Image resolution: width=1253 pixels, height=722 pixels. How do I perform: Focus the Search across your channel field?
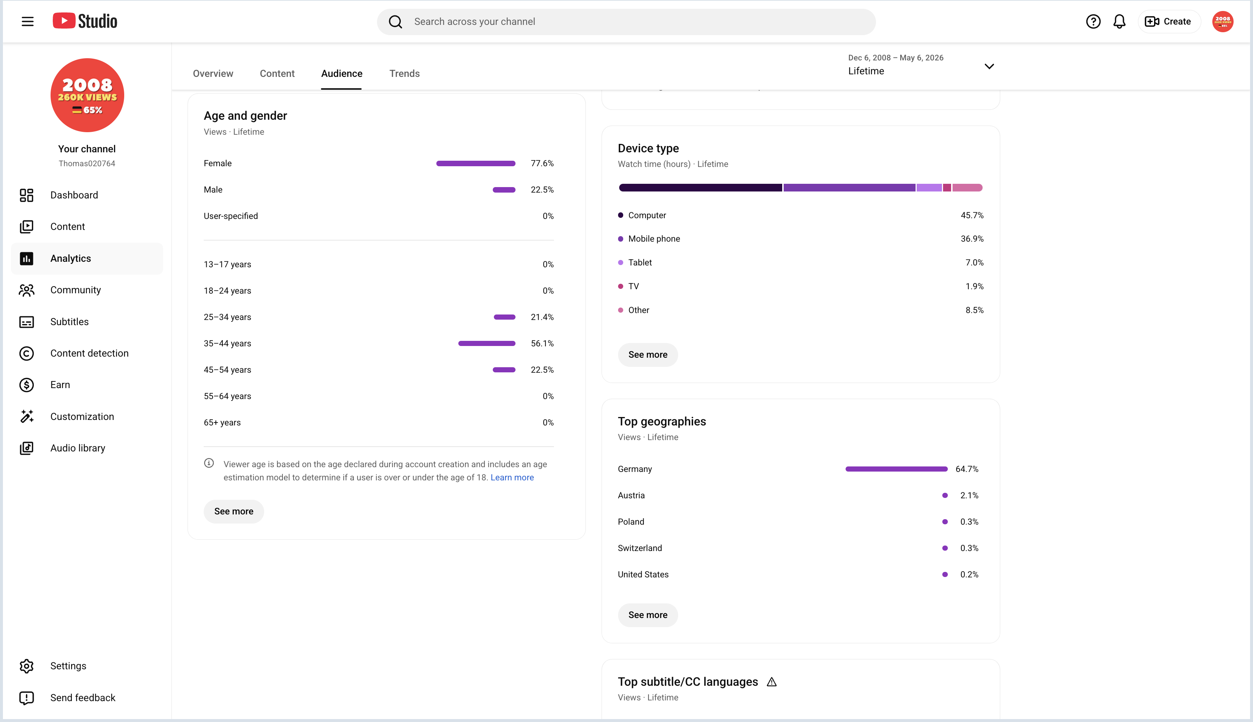pyautogui.click(x=626, y=21)
